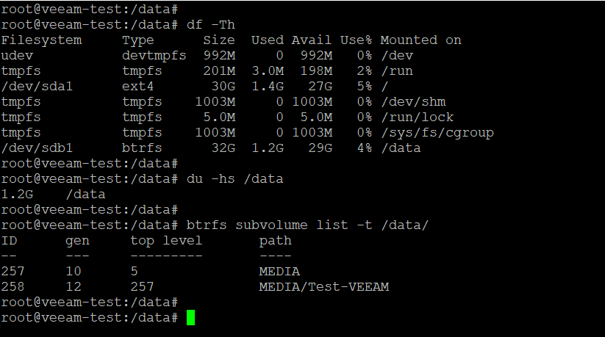This screenshot has height=337, width=605.
Task: Click the subvolume ID 258
Action: [x=12, y=287]
